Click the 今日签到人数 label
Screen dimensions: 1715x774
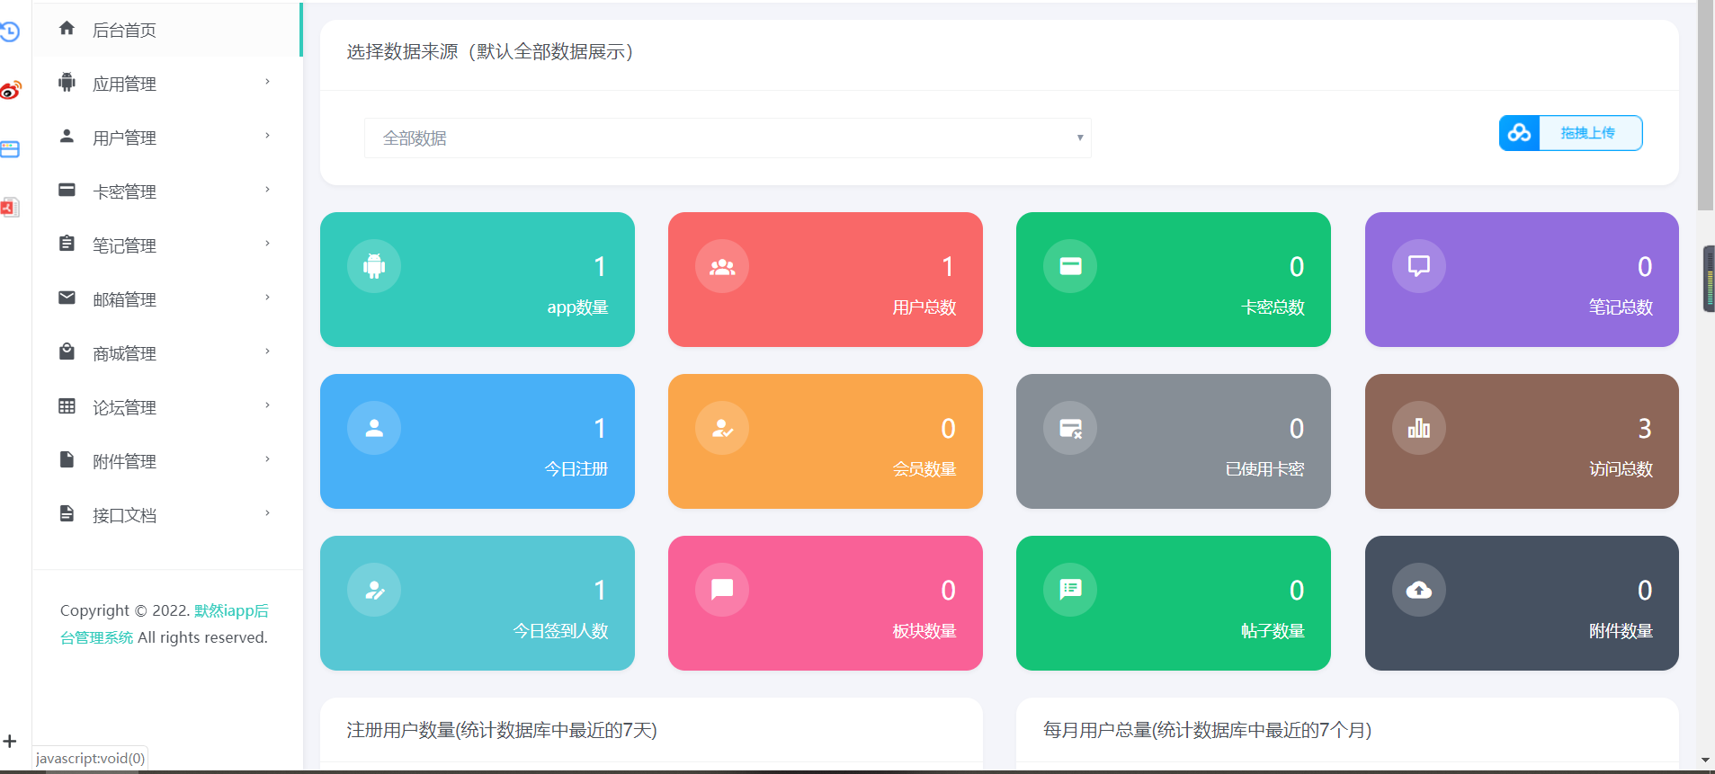[x=561, y=631]
